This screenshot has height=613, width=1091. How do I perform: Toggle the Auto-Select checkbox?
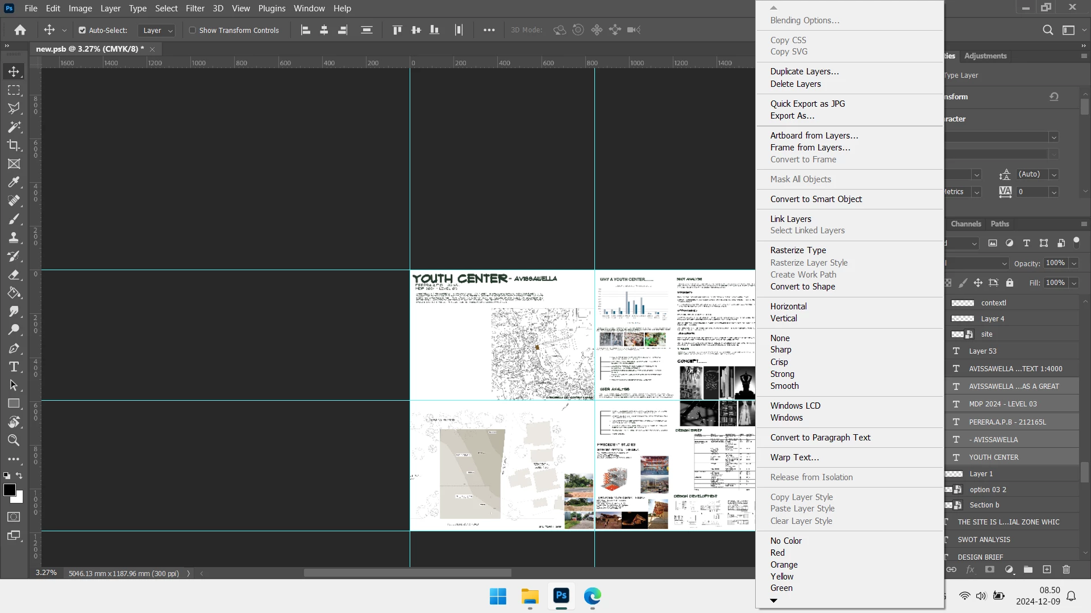[x=82, y=30]
